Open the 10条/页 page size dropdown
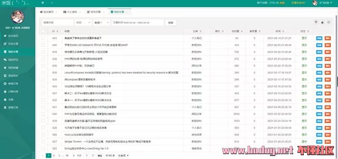338x159 pixels. pos(123,155)
